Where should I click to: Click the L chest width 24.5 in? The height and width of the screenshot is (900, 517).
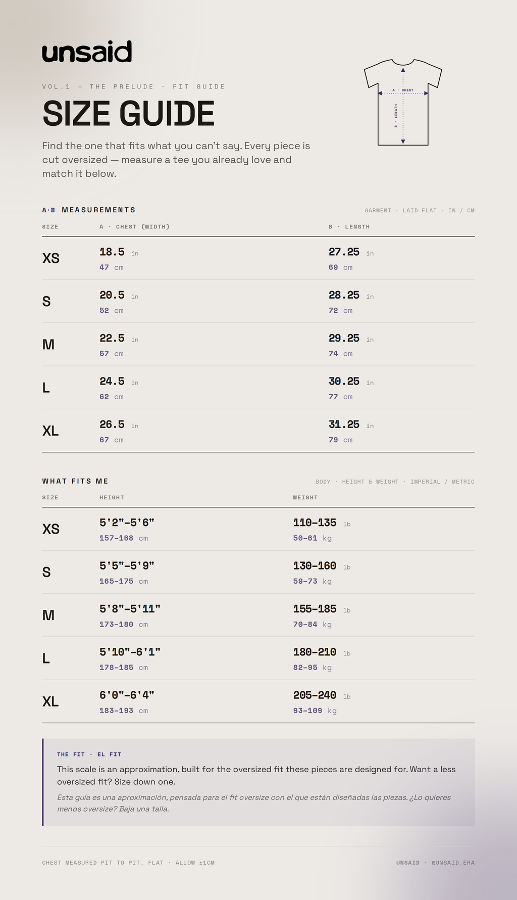click(x=119, y=382)
